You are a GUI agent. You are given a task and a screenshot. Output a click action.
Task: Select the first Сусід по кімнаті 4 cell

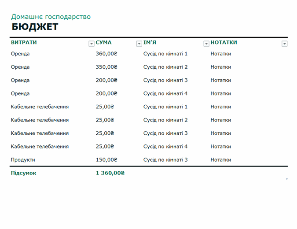[x=165, y=93]
